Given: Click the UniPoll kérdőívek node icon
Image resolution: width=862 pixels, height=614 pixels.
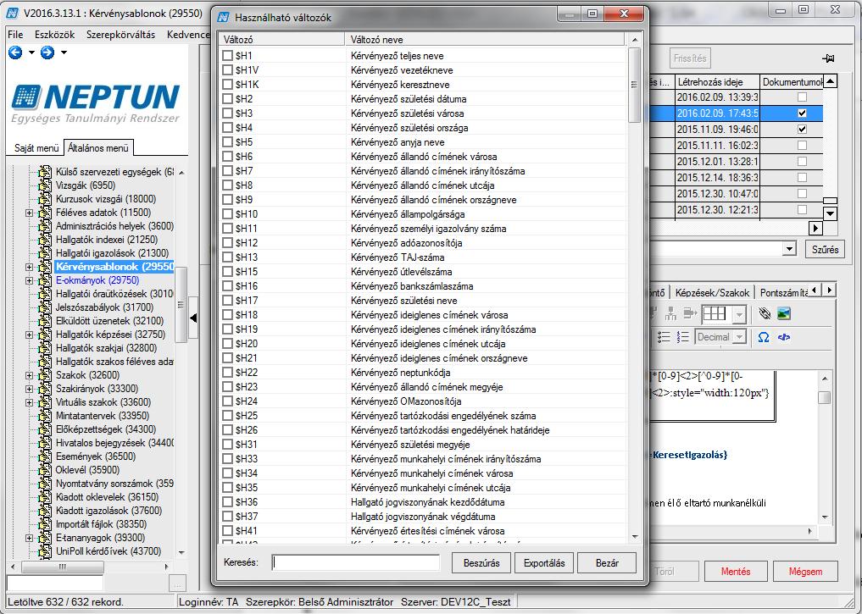Looking at the screenshot, I should 45,551.
